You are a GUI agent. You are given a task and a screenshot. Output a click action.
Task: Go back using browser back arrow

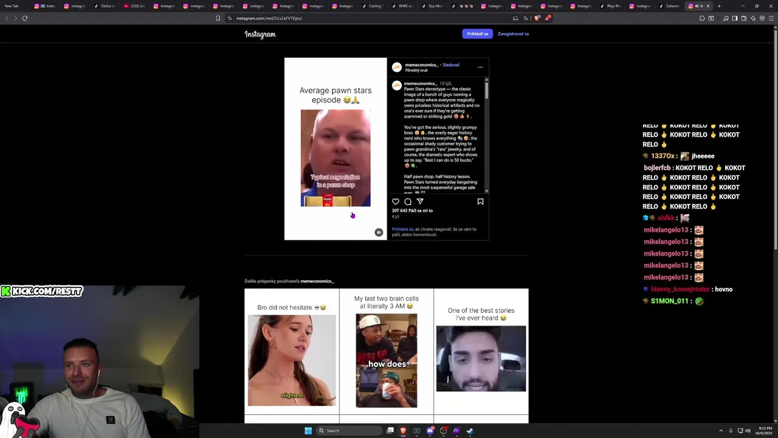(x=7, y=18)
